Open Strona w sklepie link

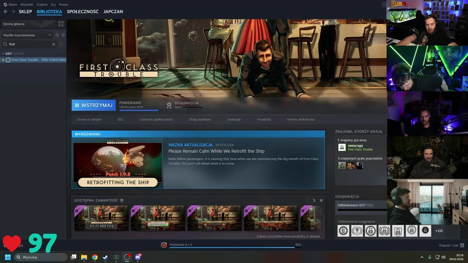(x=89, y=119)
